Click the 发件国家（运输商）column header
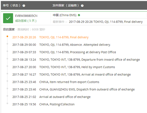 click(x=66, y=6)
